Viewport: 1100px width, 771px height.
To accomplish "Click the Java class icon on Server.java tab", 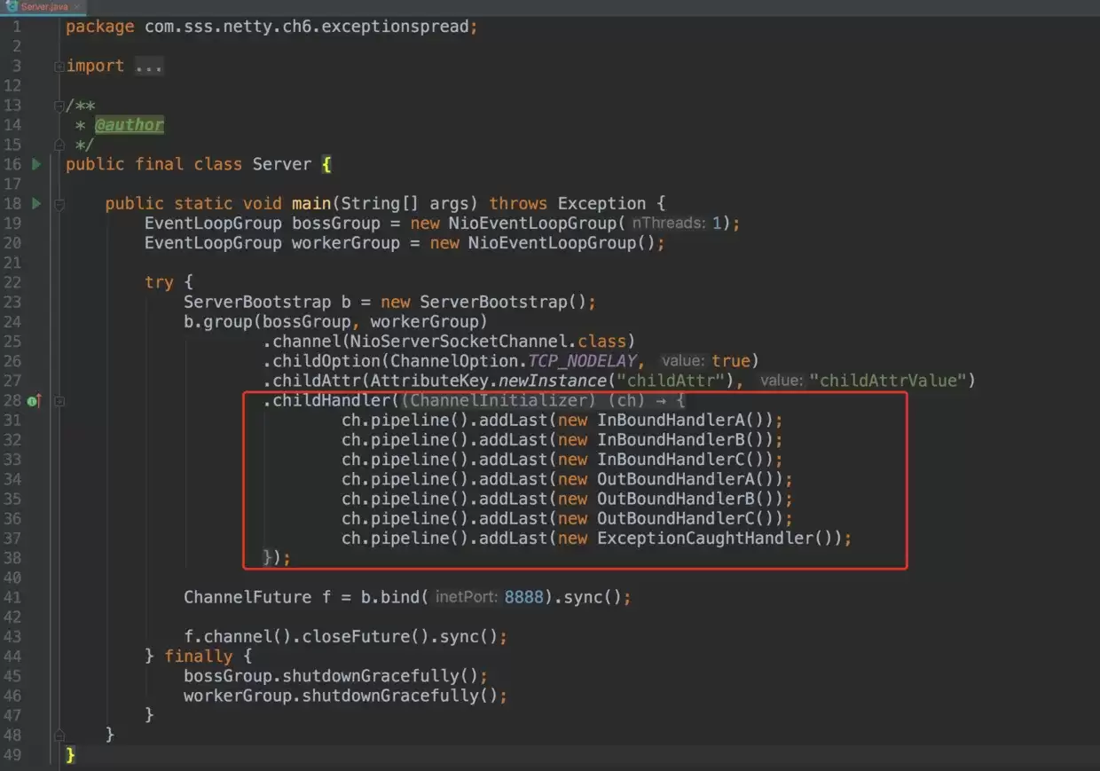I will [x=11, y=5].
